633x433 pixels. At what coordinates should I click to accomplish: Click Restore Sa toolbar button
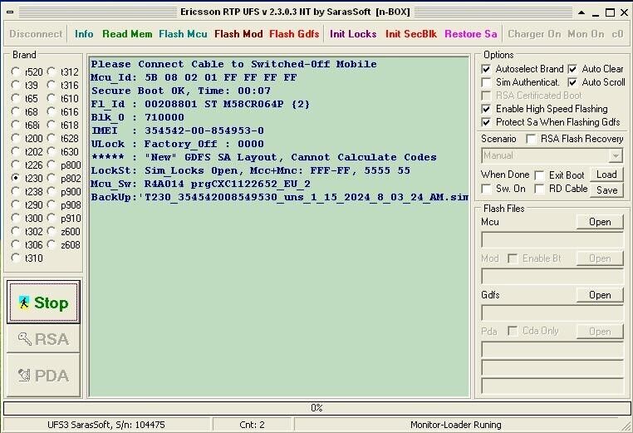pyautogui.click(x=471, y=34)
